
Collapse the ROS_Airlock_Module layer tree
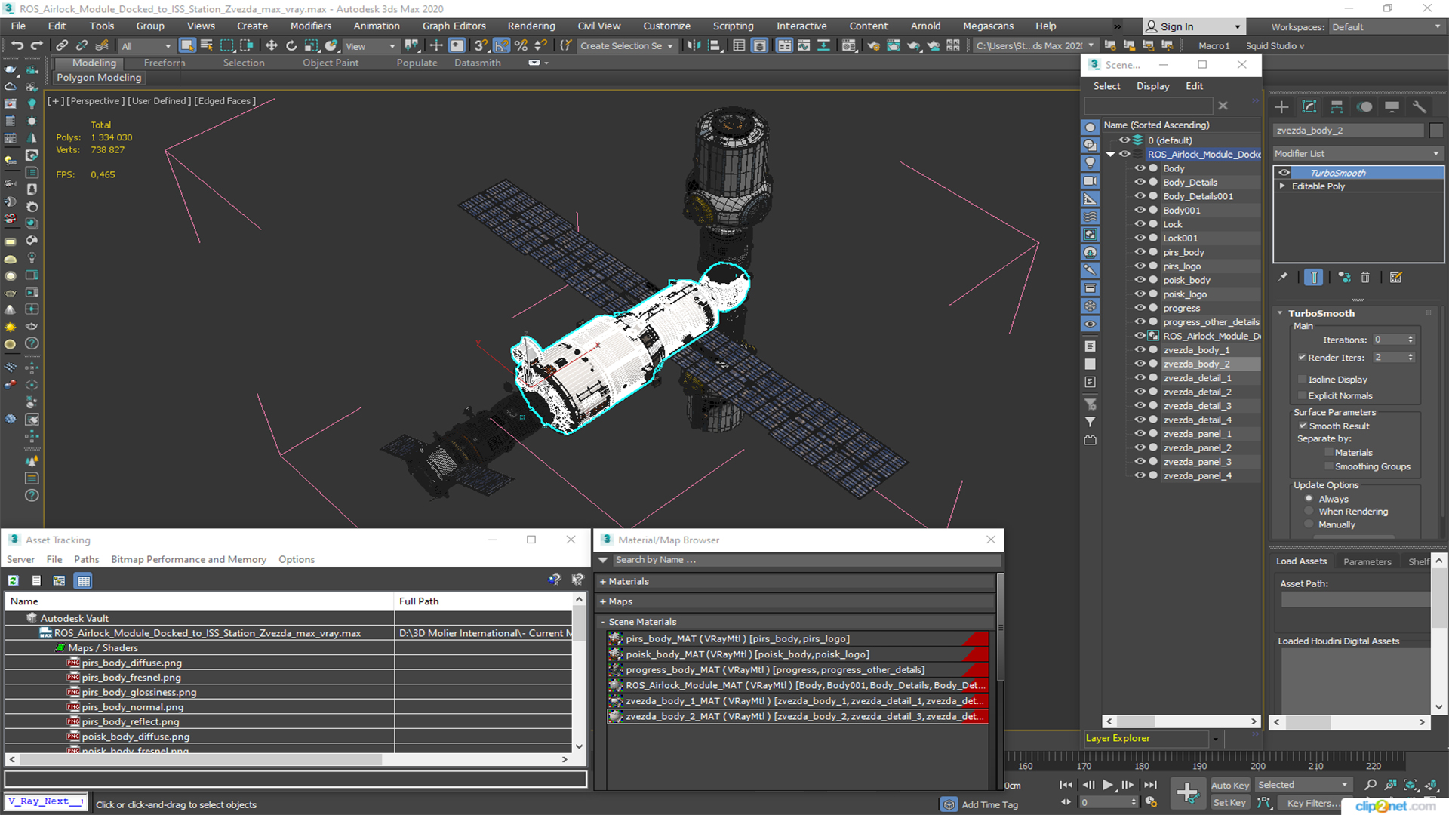point(1110,154)
